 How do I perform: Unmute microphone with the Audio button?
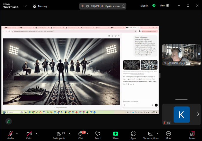[10, 134]
